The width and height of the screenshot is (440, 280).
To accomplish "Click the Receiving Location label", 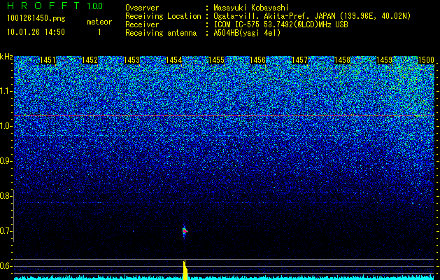I will [163, 16].
